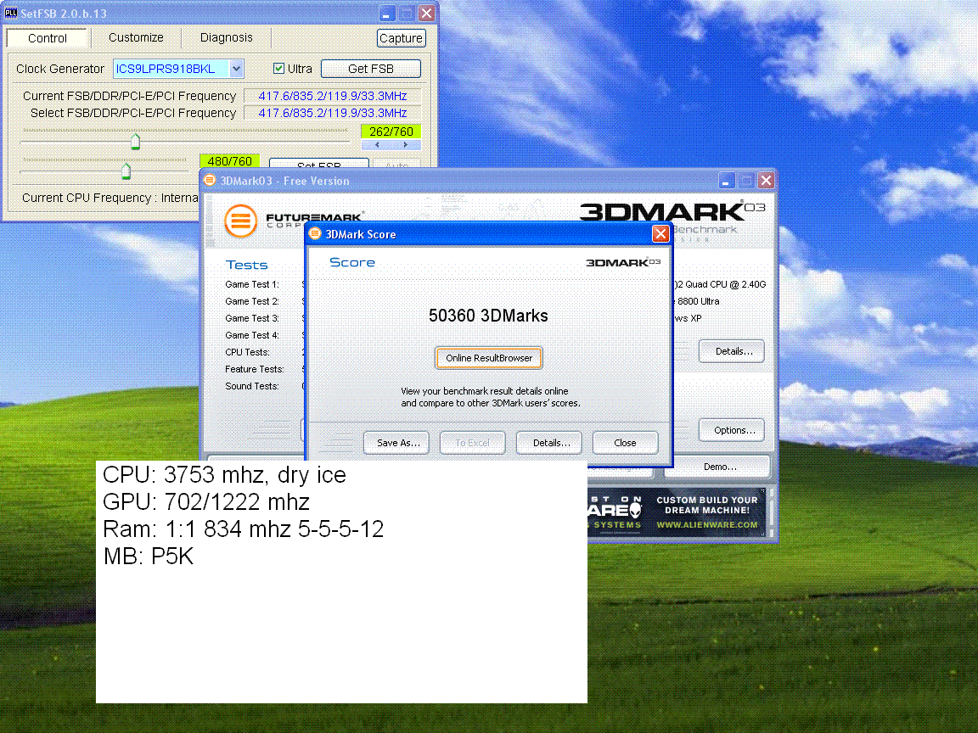Click Close in the Score dialog
978x733 pixels.
(625, 443)
